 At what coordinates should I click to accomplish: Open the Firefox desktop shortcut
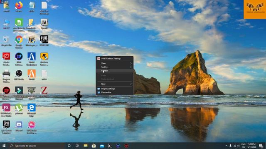(19, 7)
